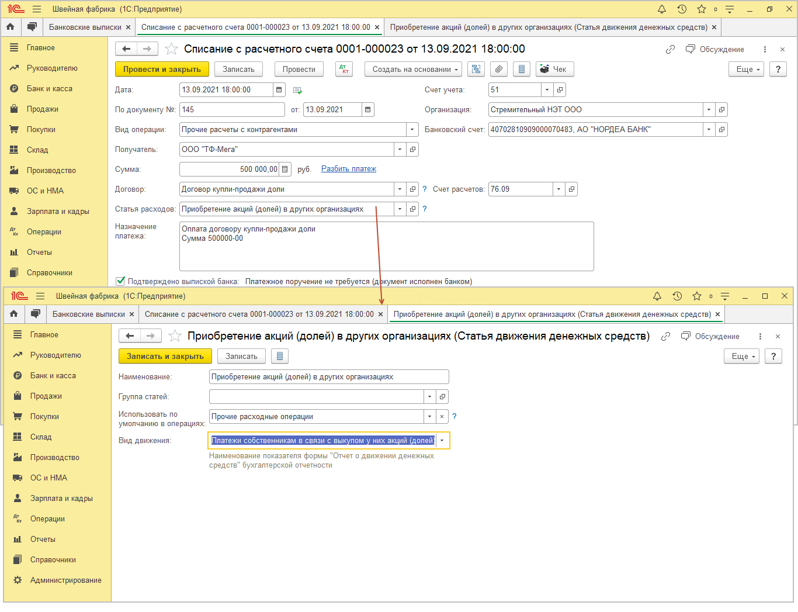The height and width of the screenshot is (612, 798).
Task: Open the Создать на основании dropdown button
Action: coord(414,70)
